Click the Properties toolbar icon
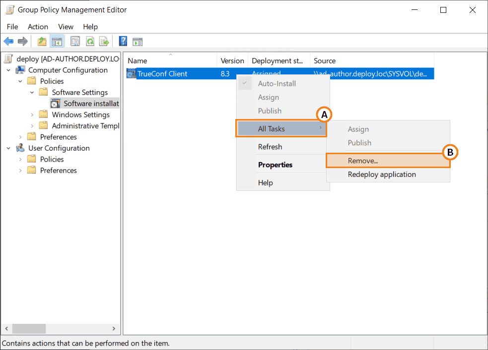The height and width of the screenshot is (350, 488). point(75,41)
